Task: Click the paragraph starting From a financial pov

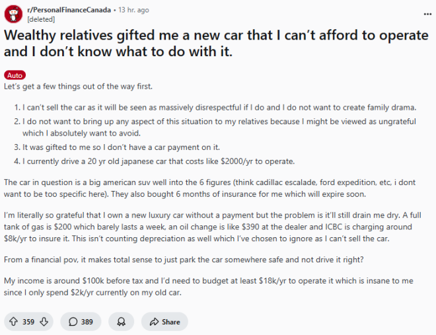Action: (184, 260)
